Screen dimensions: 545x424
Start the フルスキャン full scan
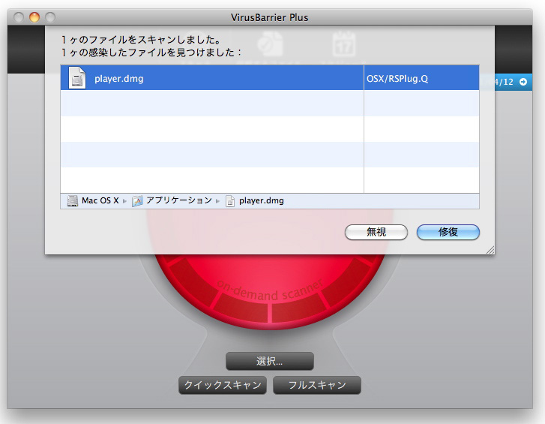click(x=317, y=385)
